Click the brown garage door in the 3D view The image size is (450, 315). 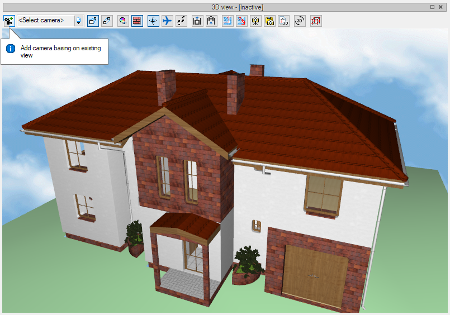315,276
